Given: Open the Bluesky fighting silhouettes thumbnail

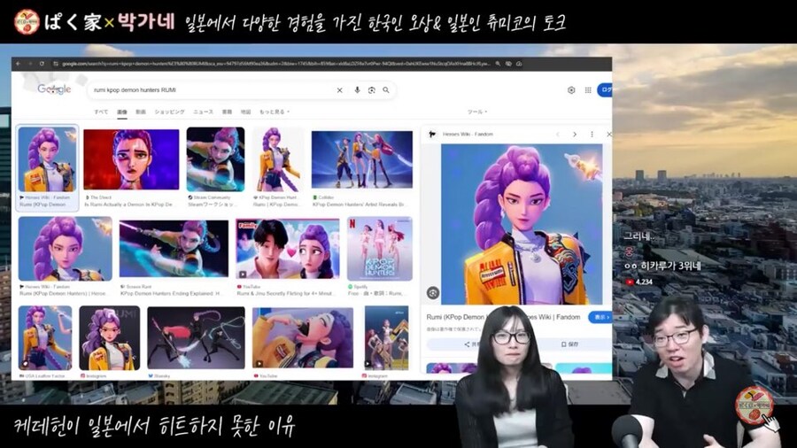Looking at the screenshot, I should (196, 337).
